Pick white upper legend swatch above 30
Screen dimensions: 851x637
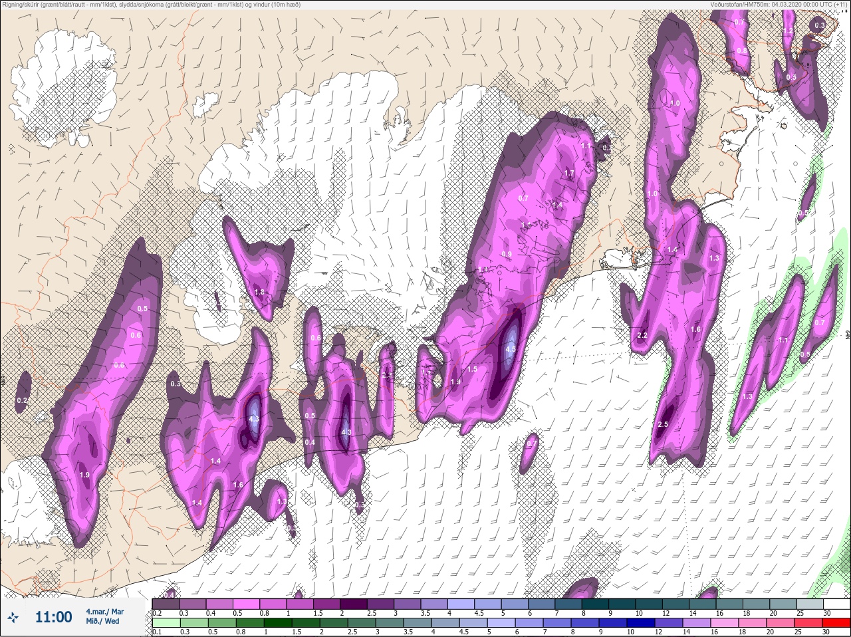pyautogui.click(x=837, y=604)
